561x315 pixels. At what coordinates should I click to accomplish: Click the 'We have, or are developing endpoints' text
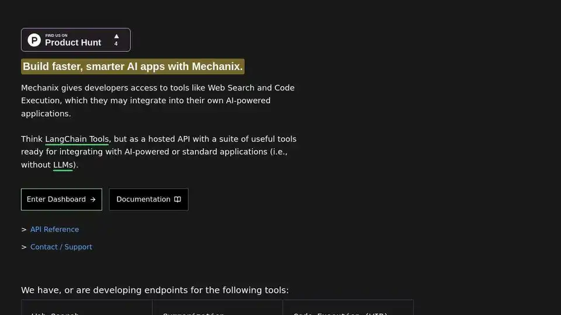[x=155, y=290]
